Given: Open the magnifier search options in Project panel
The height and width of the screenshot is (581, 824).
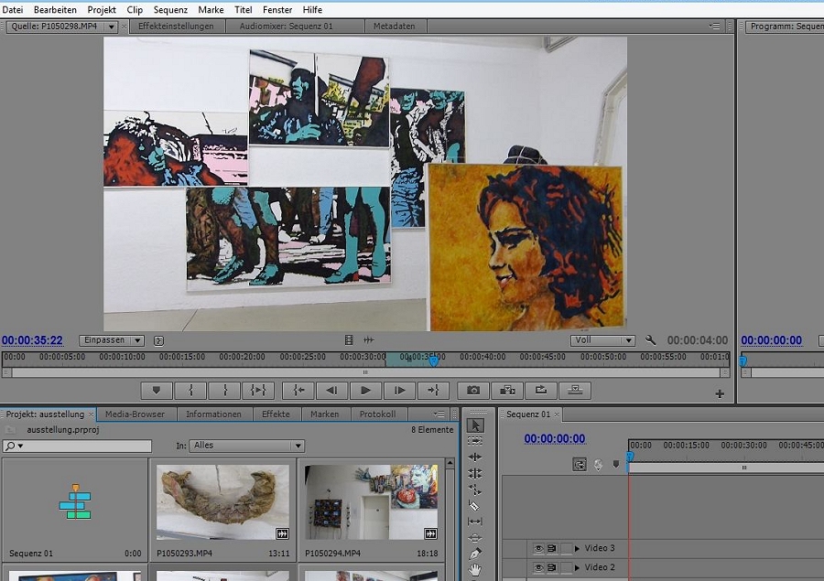Looking at the screenshot, I should [14, 446].
